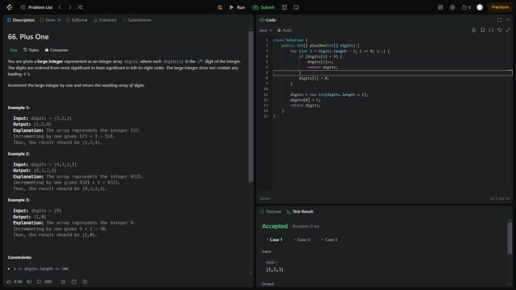Open the Editorial tab

click(x=77, y=20)
